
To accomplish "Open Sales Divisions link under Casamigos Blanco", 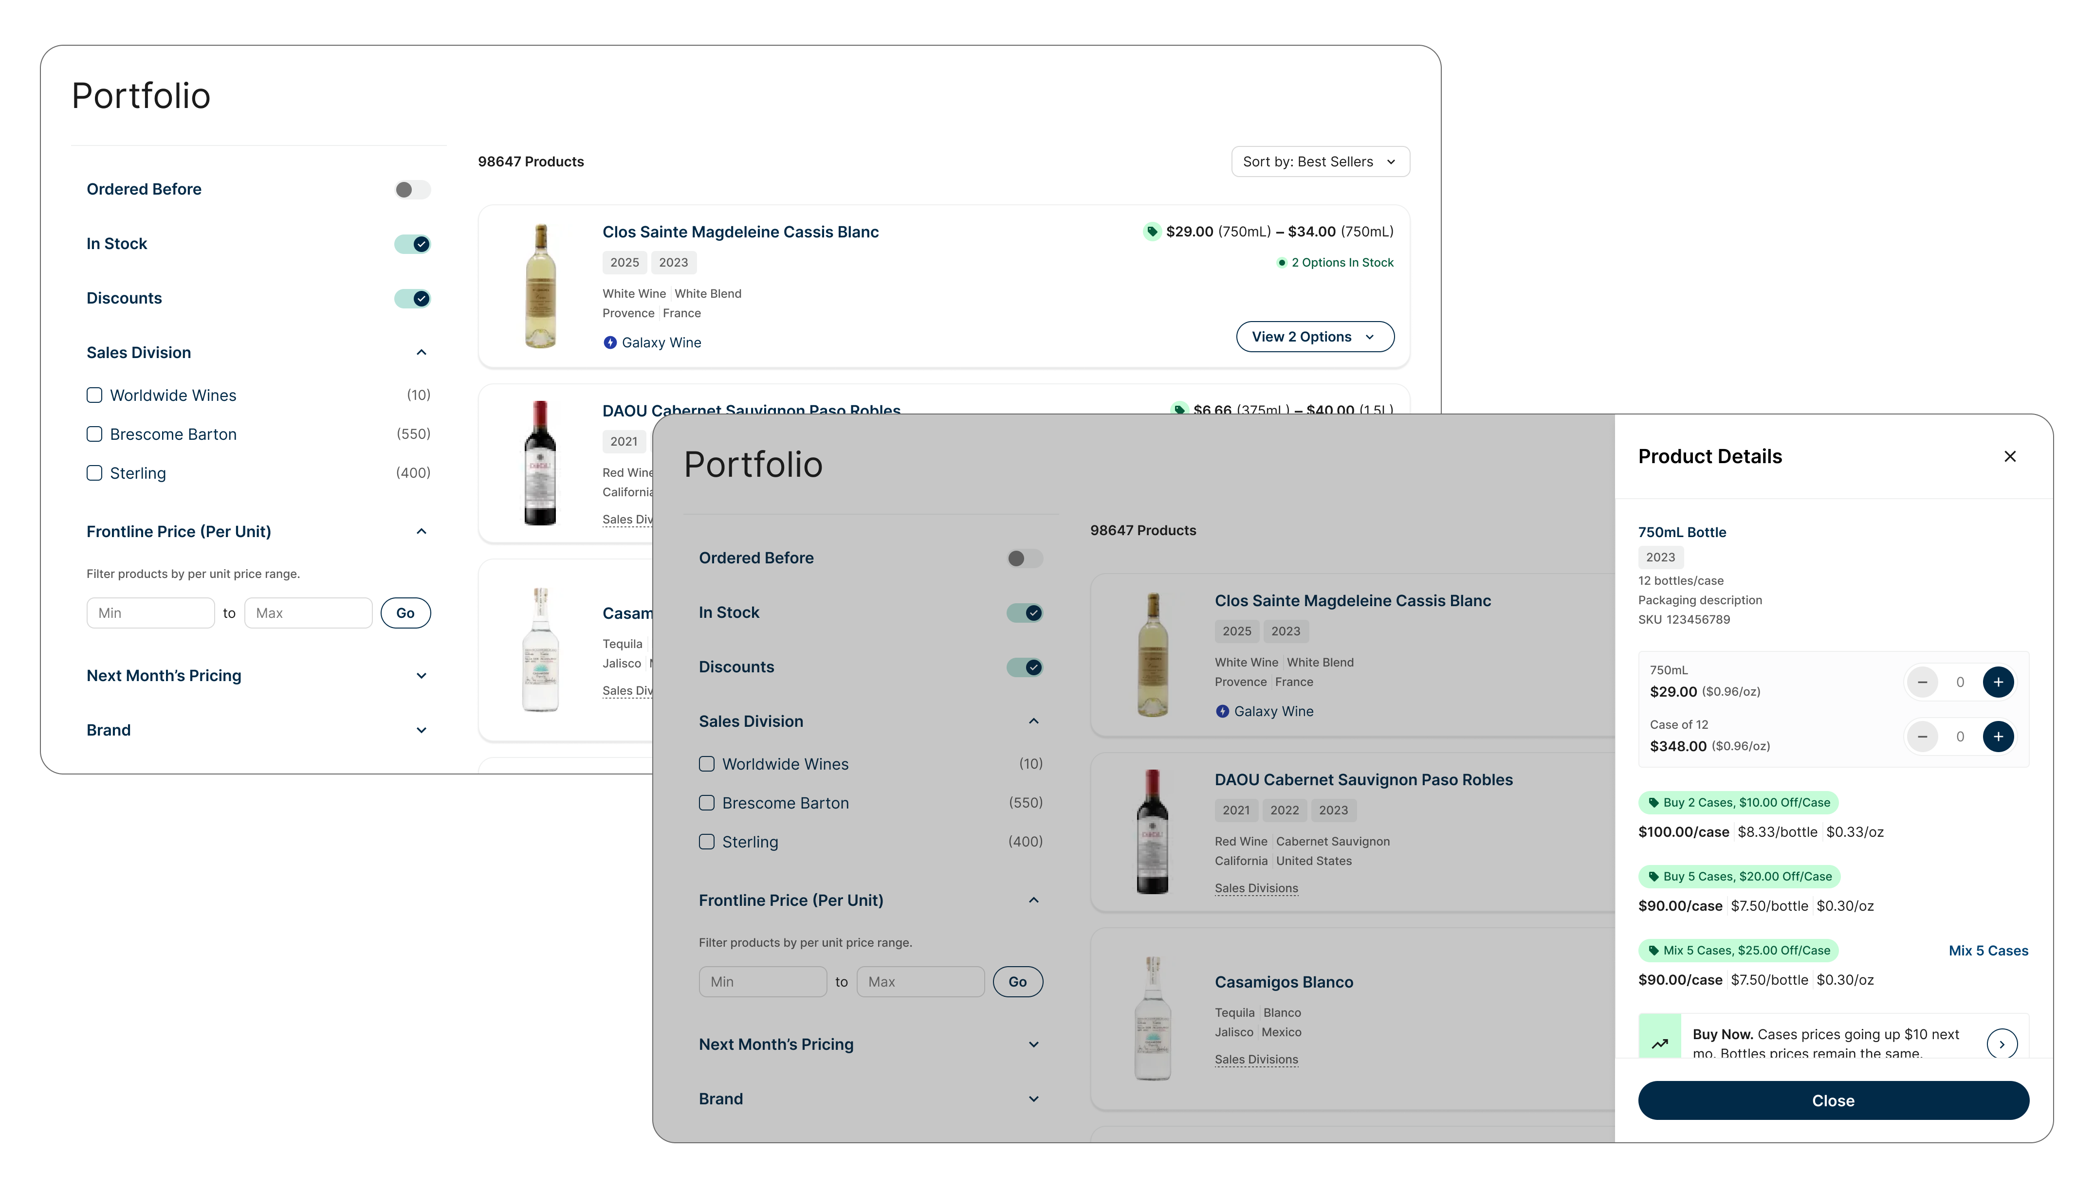I will 1256,1060.
